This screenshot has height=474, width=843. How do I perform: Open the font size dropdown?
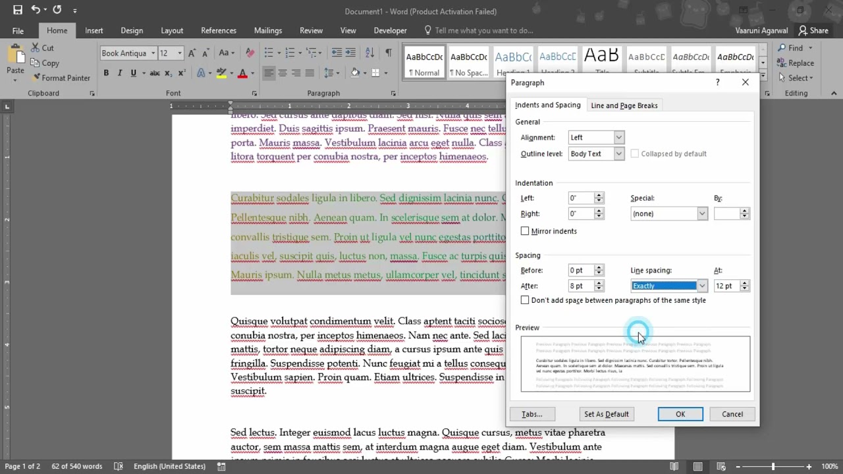coord(180,53)
